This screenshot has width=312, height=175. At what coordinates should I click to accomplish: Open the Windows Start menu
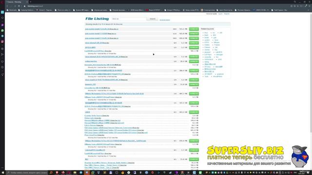point(3,173)
